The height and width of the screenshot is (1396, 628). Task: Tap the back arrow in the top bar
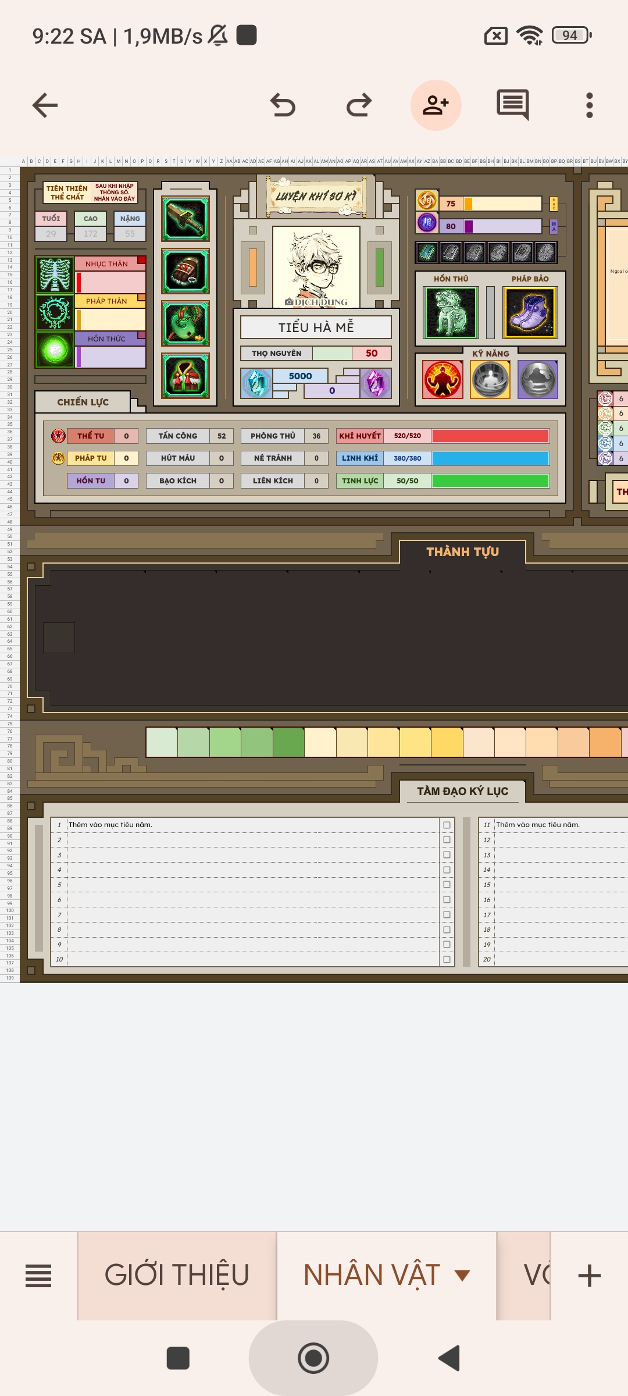(x=45, y=105)
